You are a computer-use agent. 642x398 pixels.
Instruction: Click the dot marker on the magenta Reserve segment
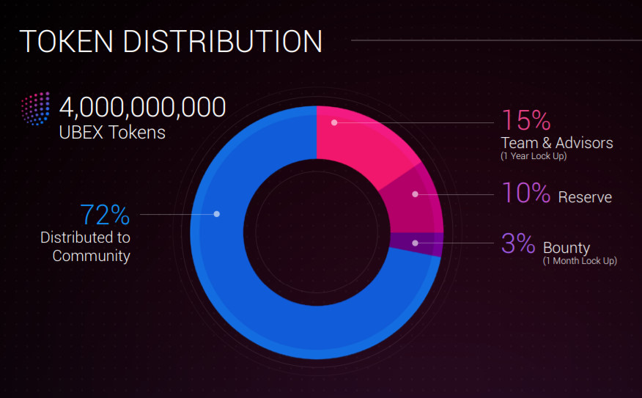click(415, 194)
